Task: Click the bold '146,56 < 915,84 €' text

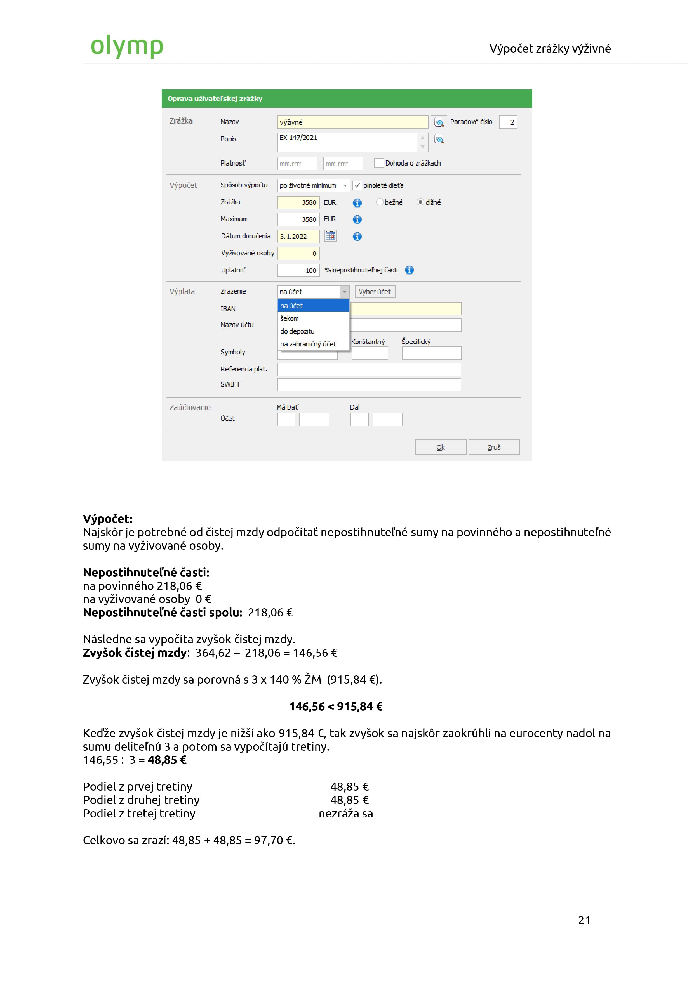Action: (x=336, y=707)
